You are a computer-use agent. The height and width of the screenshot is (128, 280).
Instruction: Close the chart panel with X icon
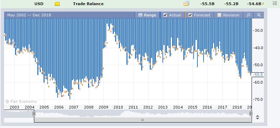(x=275, y=3)
